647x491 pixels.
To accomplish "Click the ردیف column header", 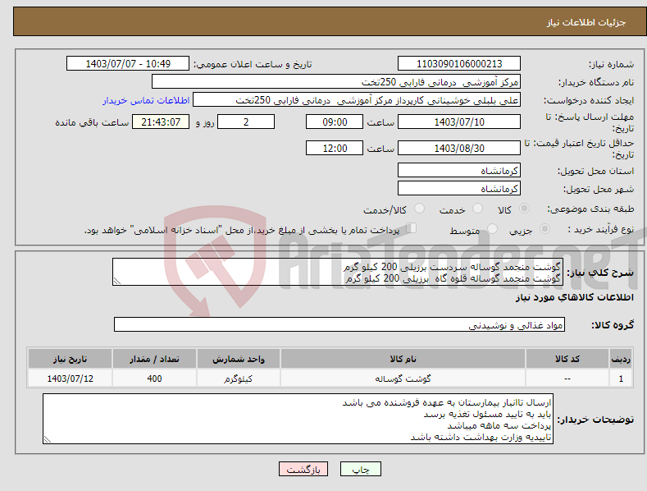I will coord(621,359).
